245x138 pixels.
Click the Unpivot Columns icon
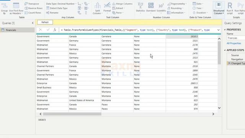(86, 4)
